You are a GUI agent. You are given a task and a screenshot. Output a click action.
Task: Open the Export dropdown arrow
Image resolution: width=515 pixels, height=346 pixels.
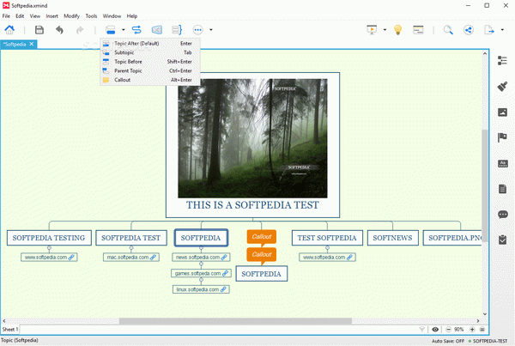click(x=502, y=30)
